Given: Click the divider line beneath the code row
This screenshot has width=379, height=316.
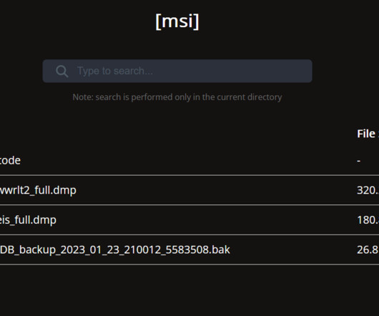Looking at the screenshot, I should coord(189,175).
